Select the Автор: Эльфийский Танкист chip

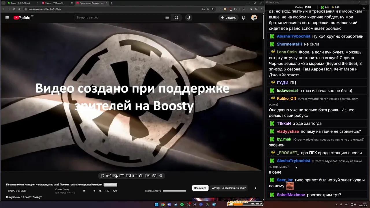pos(229,188)
